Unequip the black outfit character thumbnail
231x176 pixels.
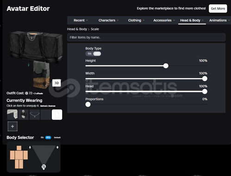(x=24, y=114)
